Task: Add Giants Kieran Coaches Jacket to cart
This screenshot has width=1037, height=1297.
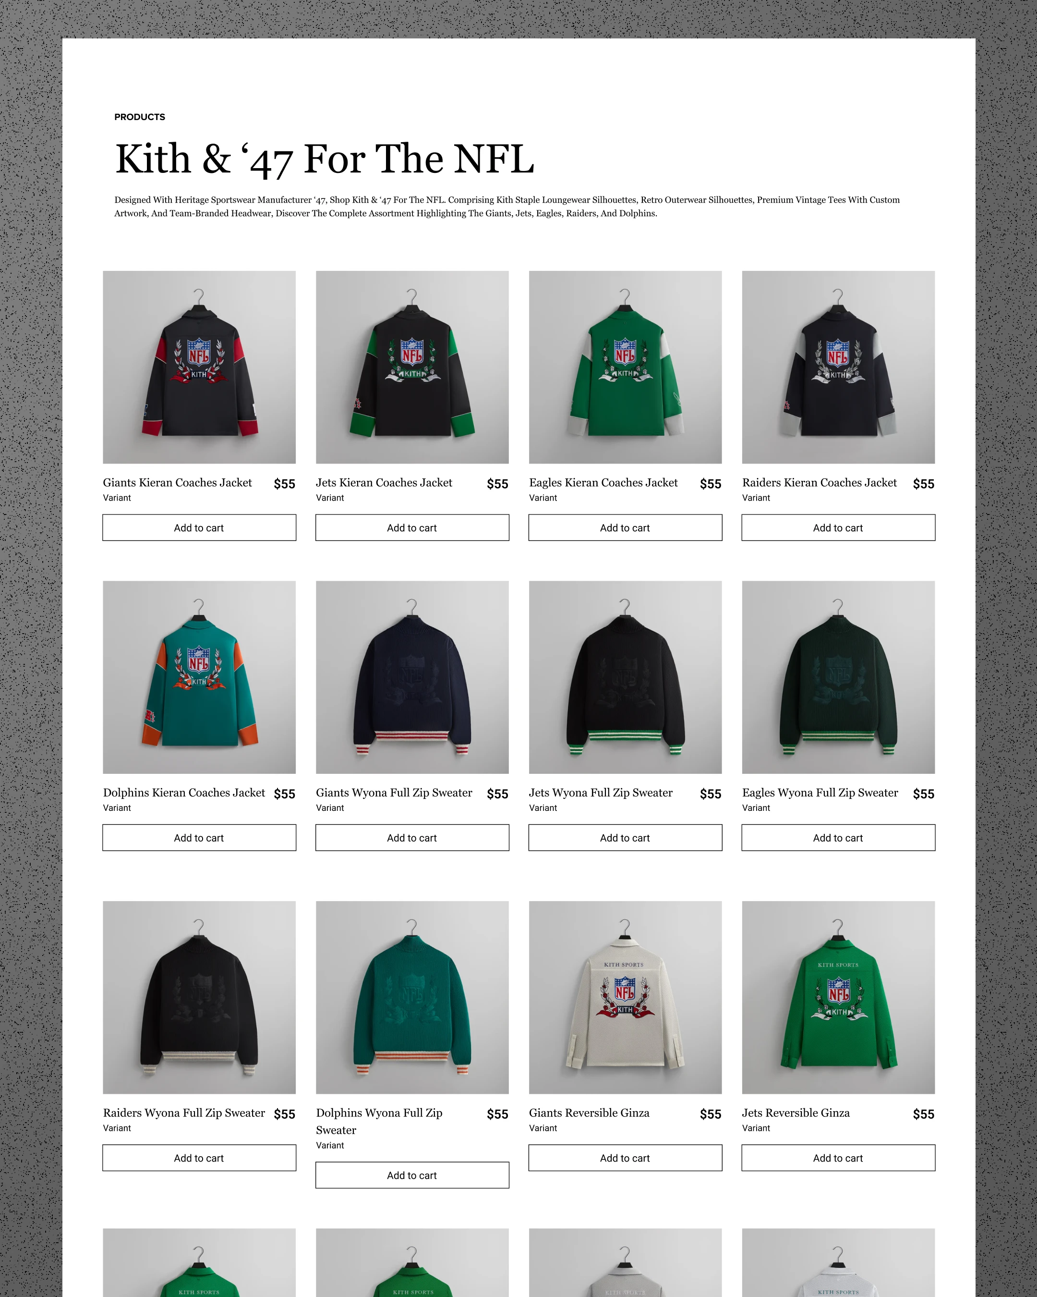Action: point(199,527)
